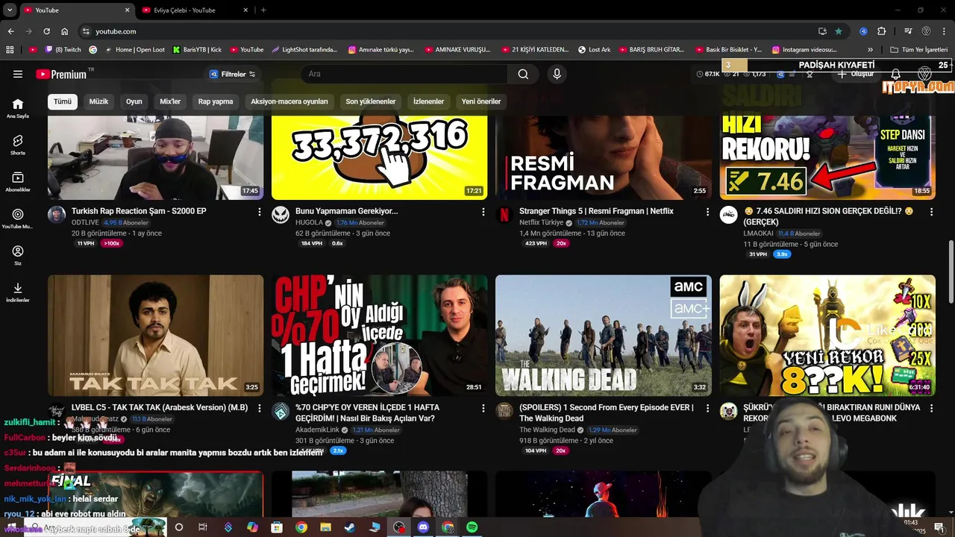
Task: Open İndirilenler in the sidebar
Action: pos(18,292)
